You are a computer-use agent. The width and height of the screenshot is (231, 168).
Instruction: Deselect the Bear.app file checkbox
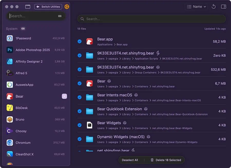[80, 41]
